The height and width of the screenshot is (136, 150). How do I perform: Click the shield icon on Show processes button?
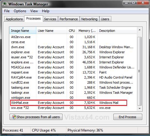14,117
